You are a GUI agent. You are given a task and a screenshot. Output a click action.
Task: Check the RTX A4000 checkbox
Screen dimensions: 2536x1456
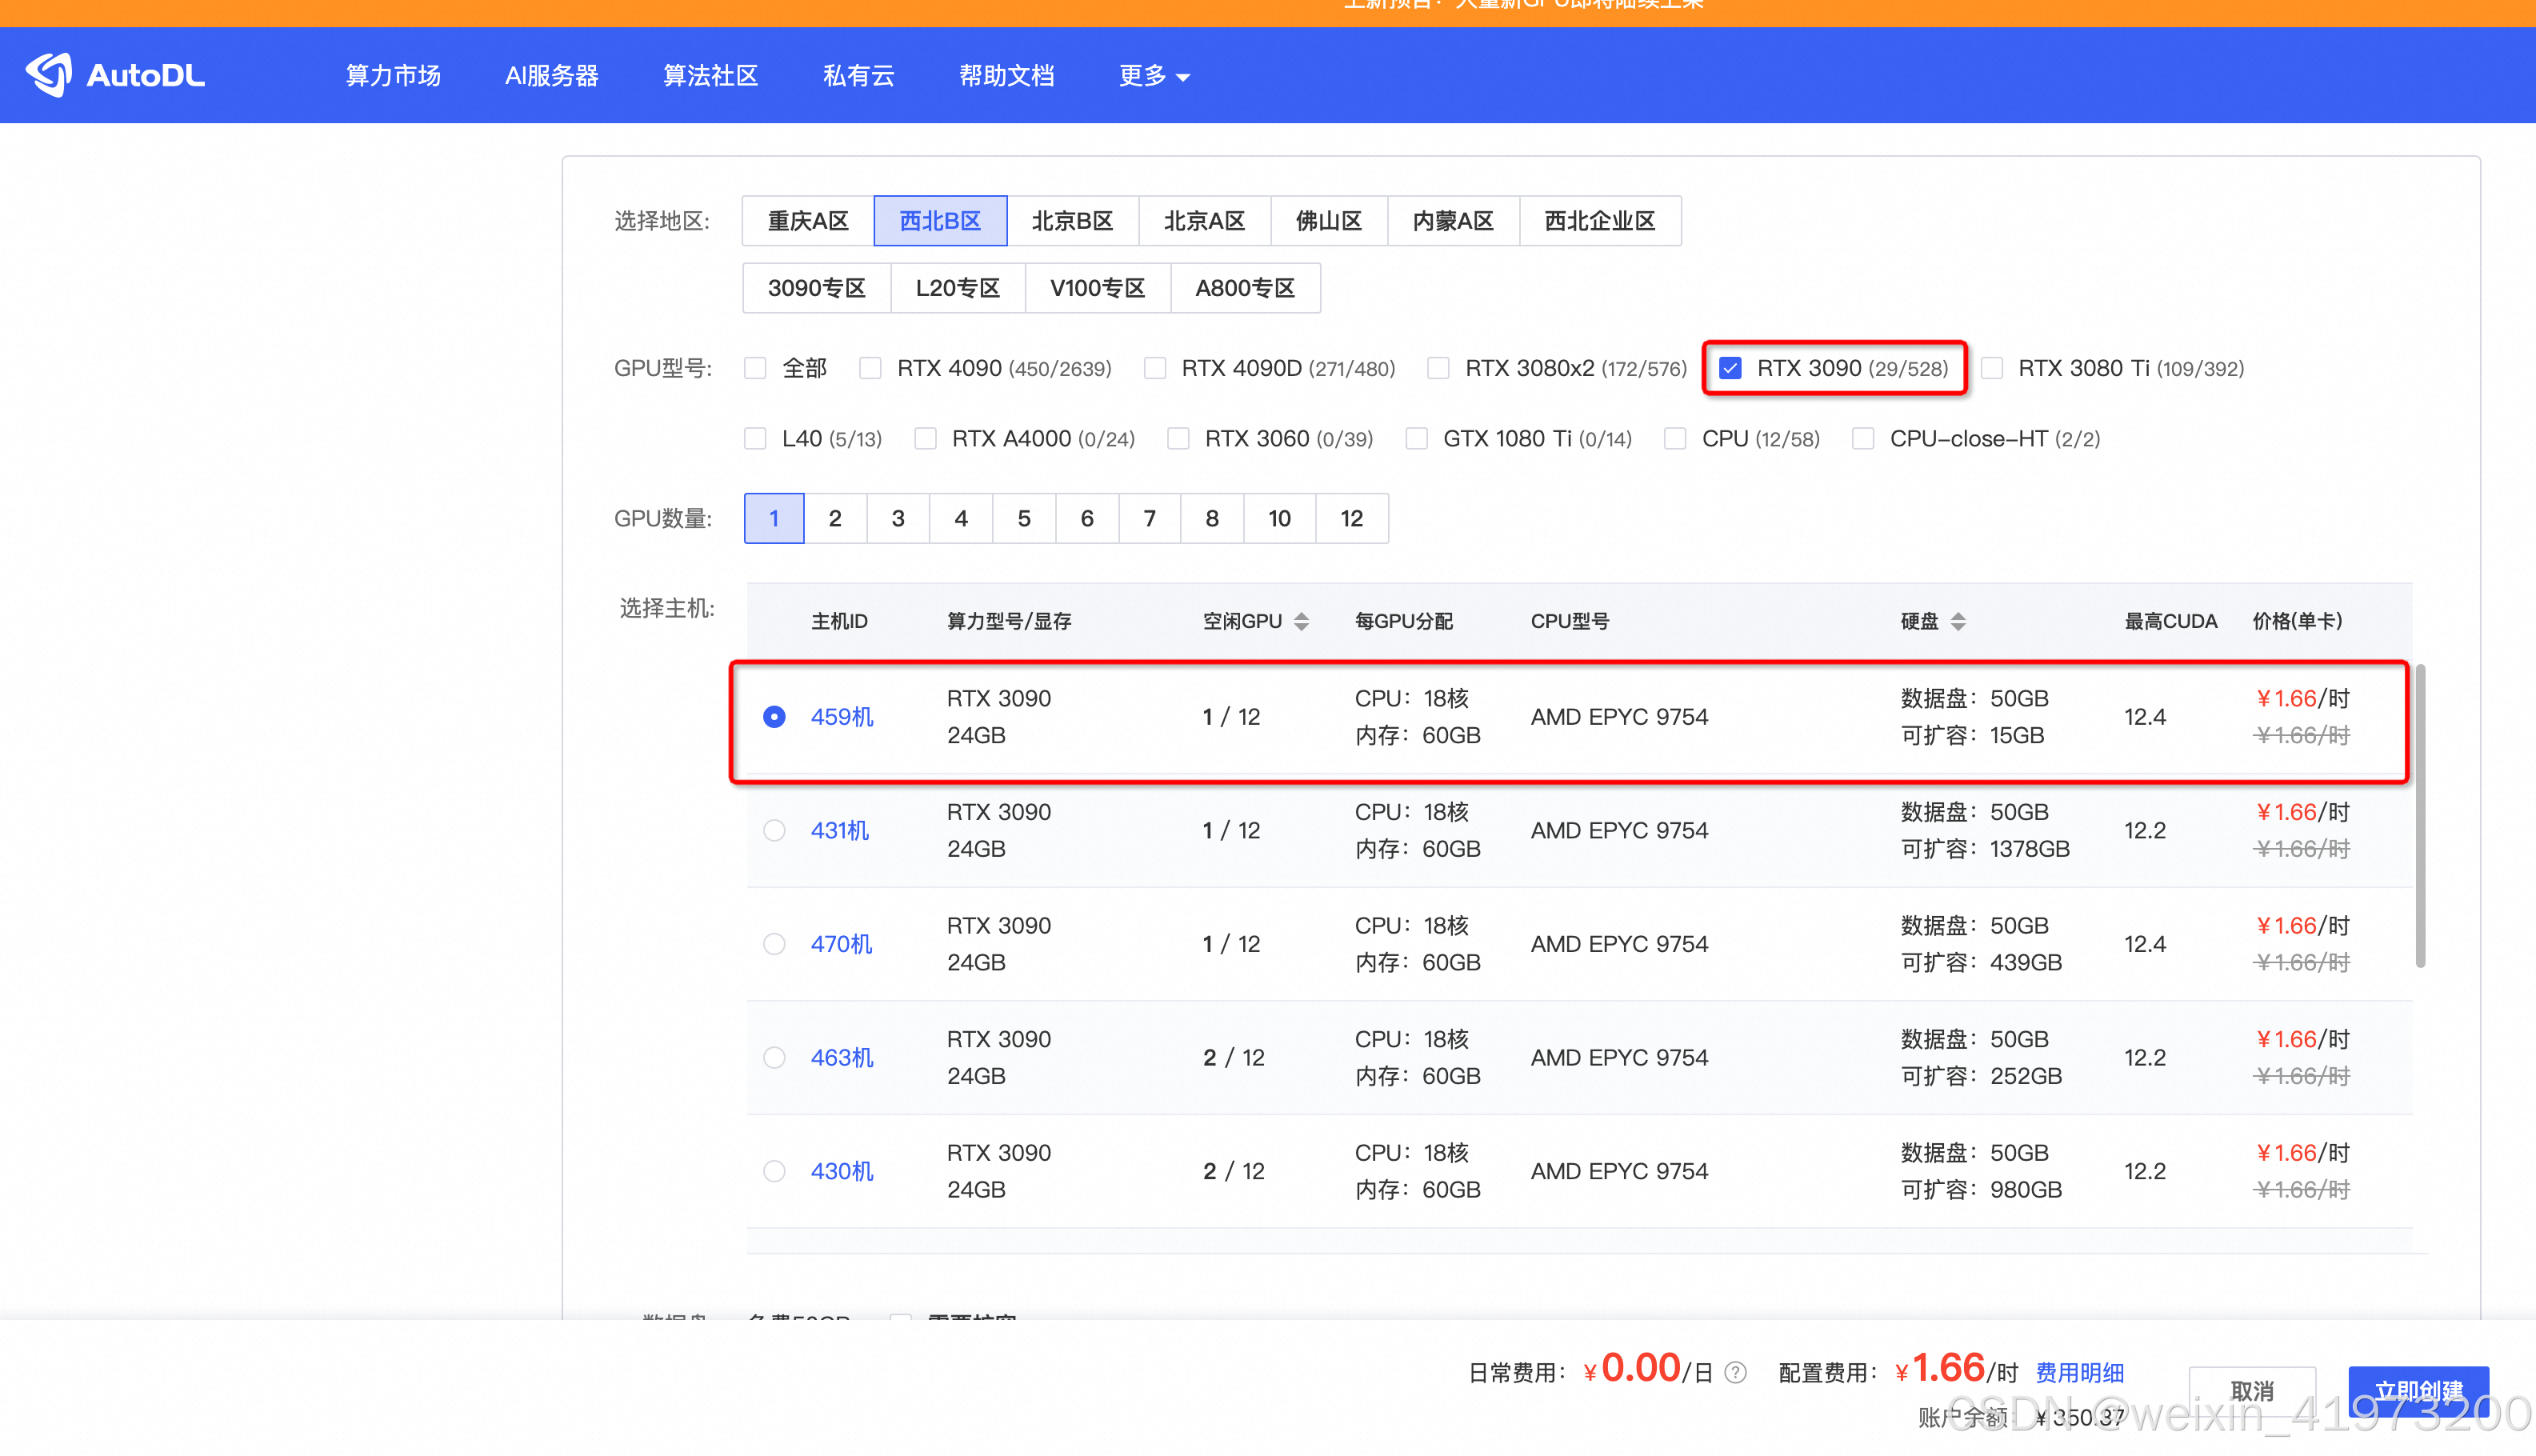click(x=925, y=439)
